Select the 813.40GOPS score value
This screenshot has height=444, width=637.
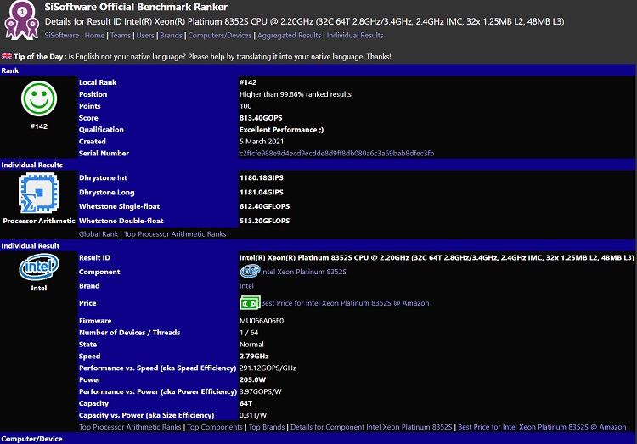click(x=261, y=118)
